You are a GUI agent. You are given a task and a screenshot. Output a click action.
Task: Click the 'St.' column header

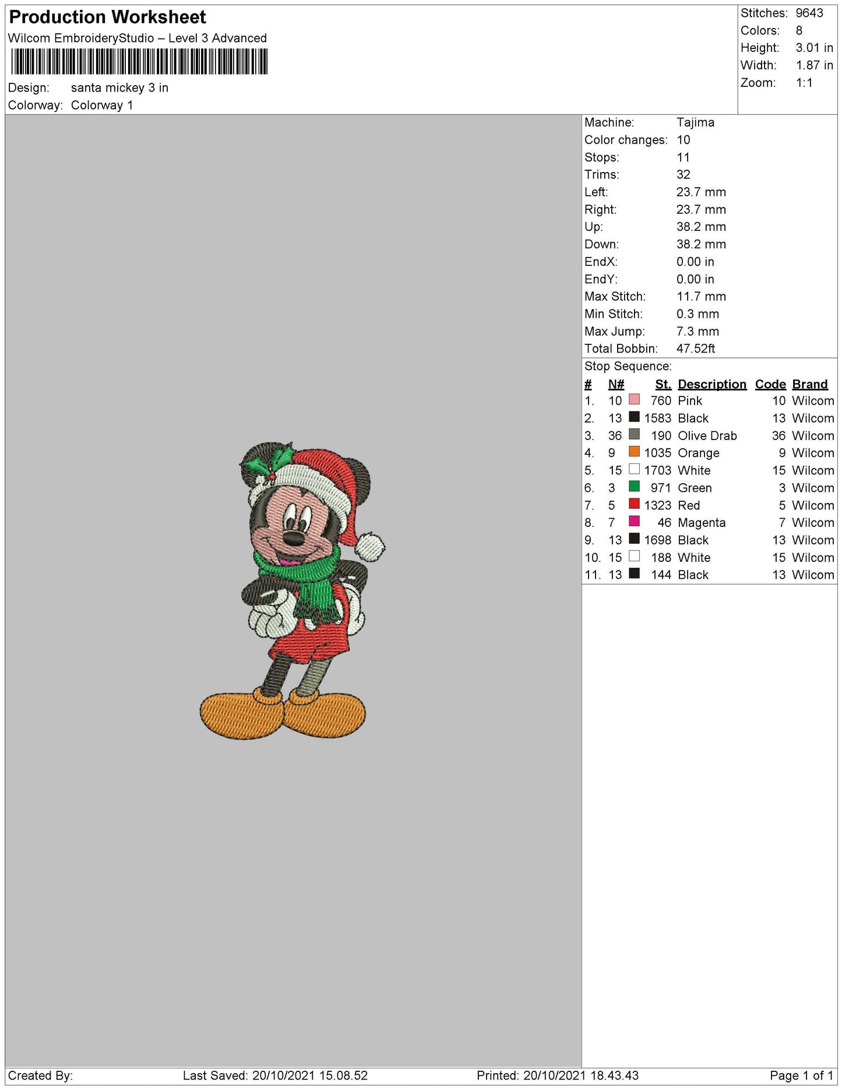(x=663, y=384)
